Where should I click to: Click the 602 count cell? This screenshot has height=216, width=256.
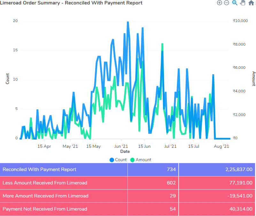(153, 183)
